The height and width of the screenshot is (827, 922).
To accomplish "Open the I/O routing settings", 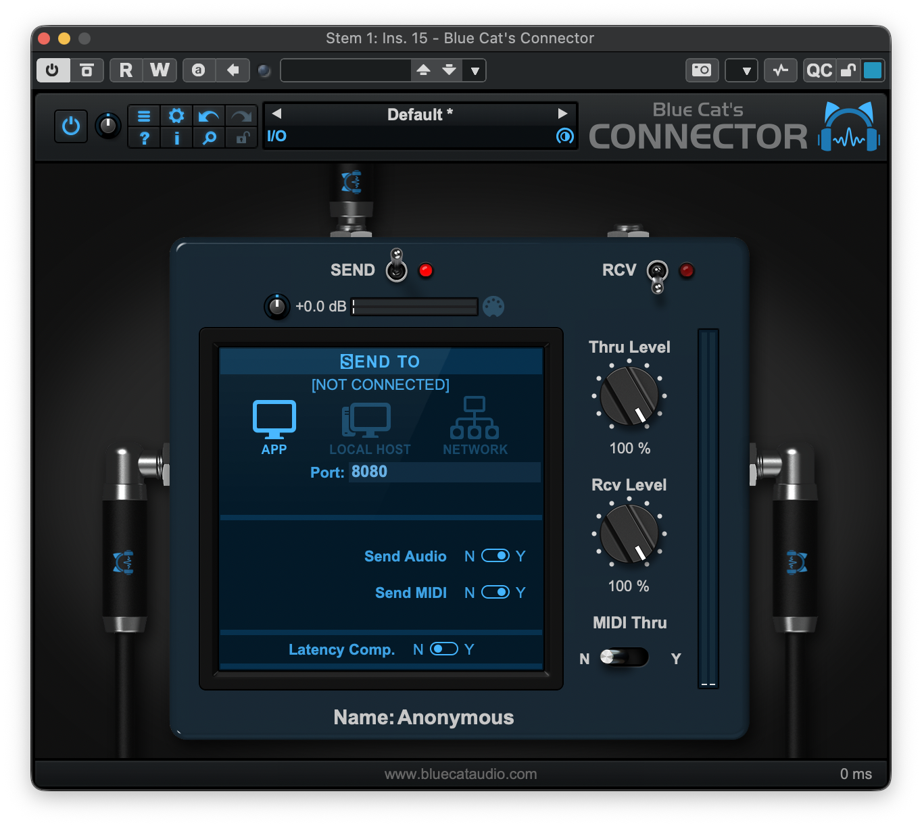I will pos(277,136).
